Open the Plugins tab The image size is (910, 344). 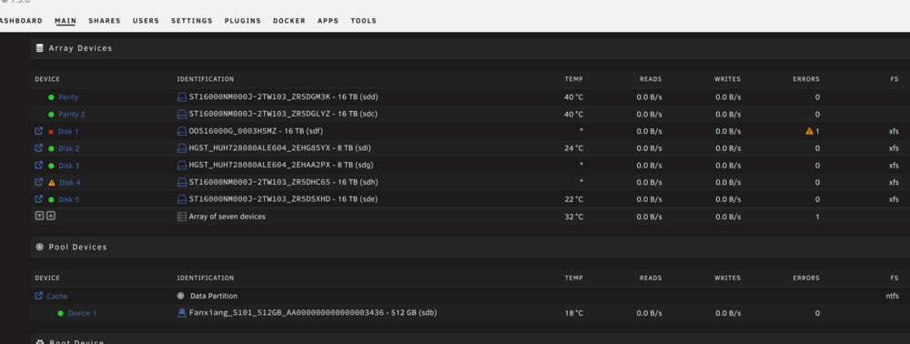click(243, 20)
